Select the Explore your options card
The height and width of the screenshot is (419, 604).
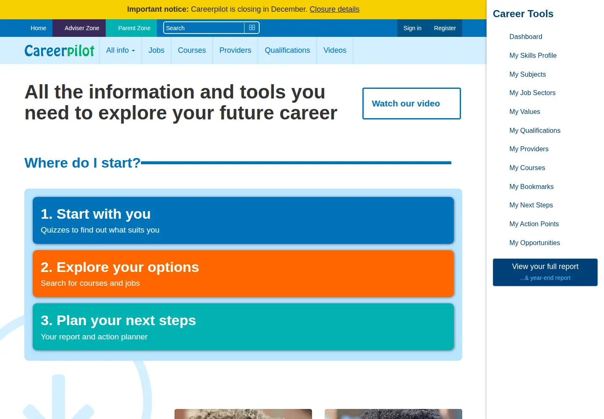(243, 274)
